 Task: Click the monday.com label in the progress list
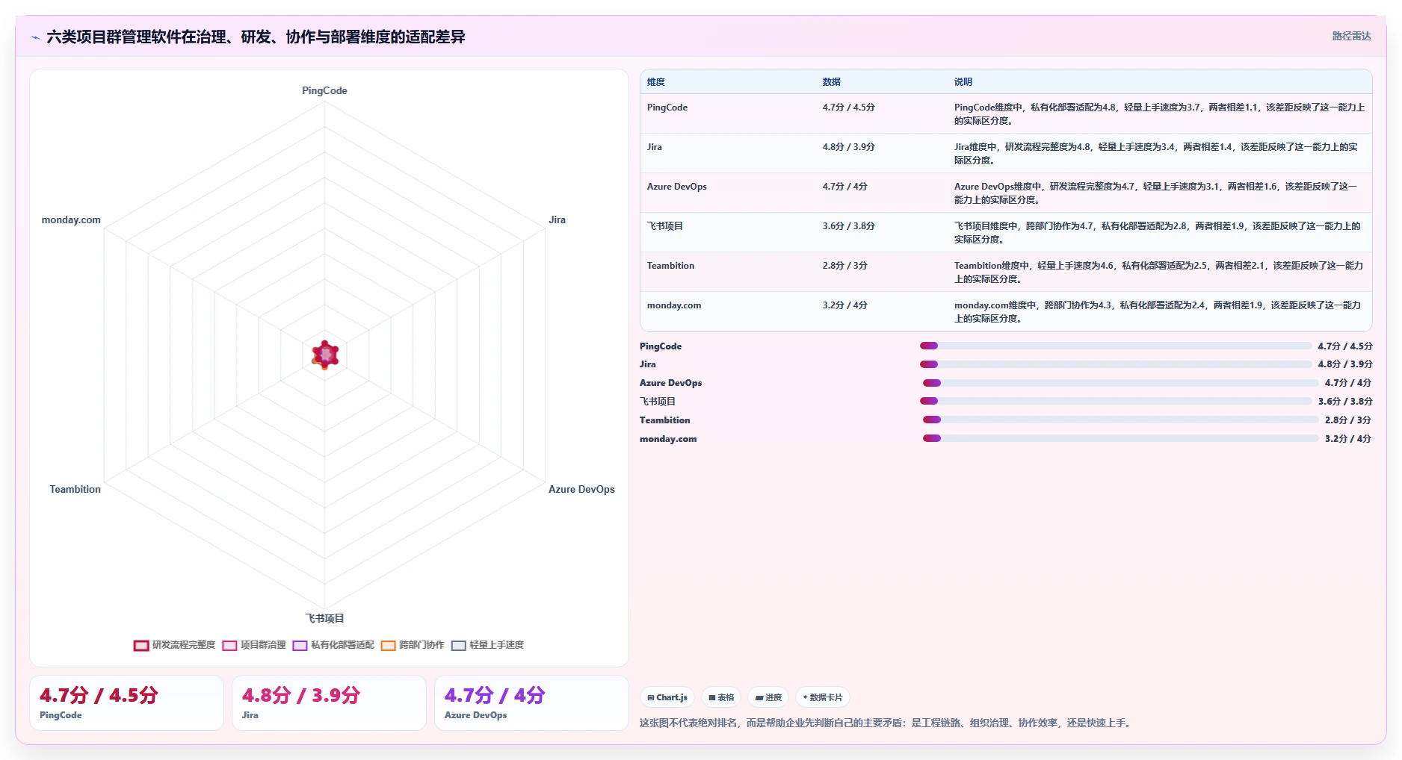click(x=668, y=439)
